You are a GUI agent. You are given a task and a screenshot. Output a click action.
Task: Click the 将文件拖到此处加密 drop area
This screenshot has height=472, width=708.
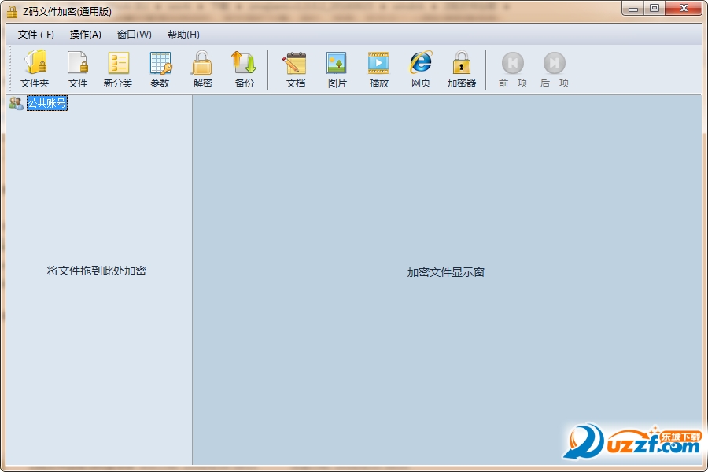pyautogui.click(x=97, y=271)
